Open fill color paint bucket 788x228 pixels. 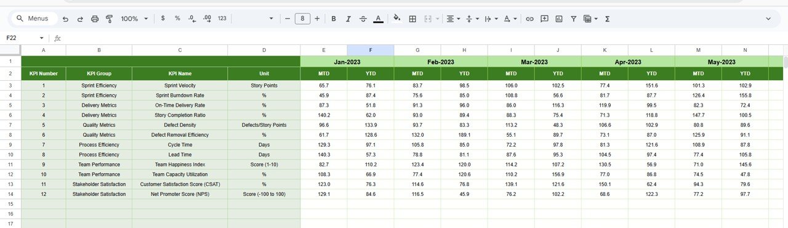(x=397, y=18)
